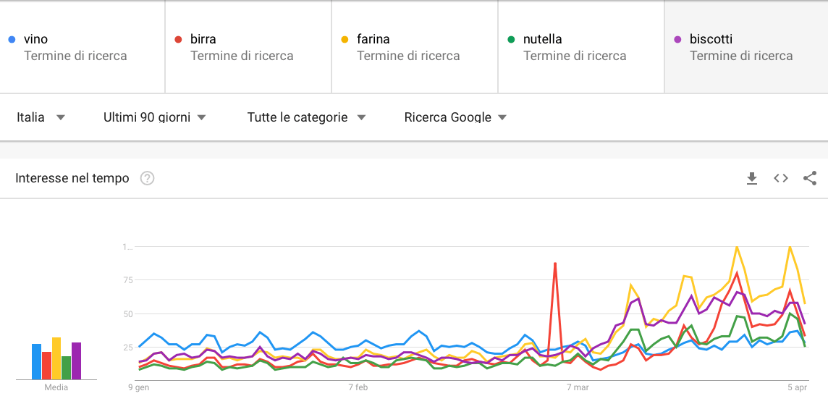Click the green dot next to nutella

click(x=511, y=39)
